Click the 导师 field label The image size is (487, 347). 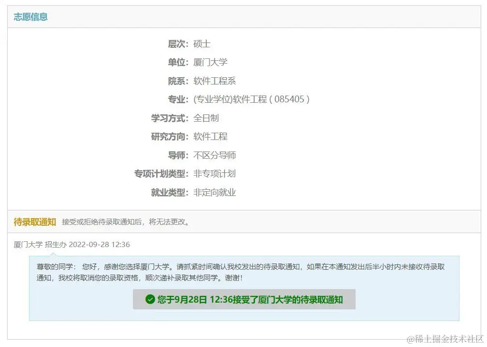tap(178, 155)
